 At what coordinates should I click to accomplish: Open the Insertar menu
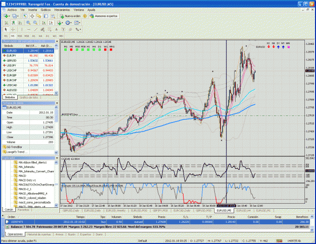(33, 10)
